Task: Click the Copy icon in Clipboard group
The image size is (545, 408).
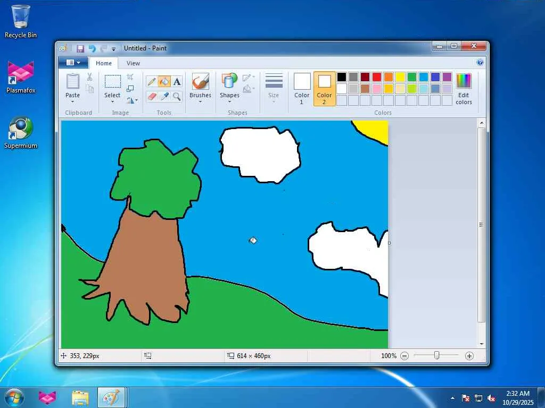Action: pyautogui.click(x=89, y=89)
